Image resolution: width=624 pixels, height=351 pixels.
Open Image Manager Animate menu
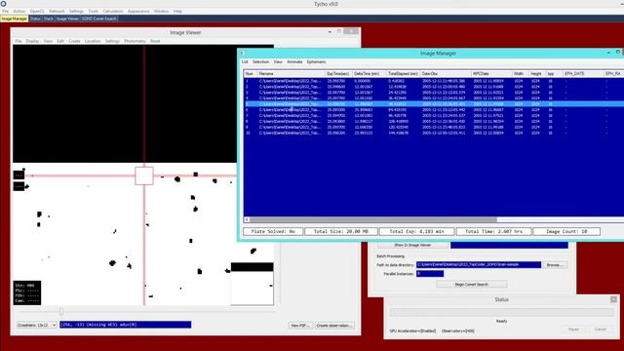pos(294,61)
